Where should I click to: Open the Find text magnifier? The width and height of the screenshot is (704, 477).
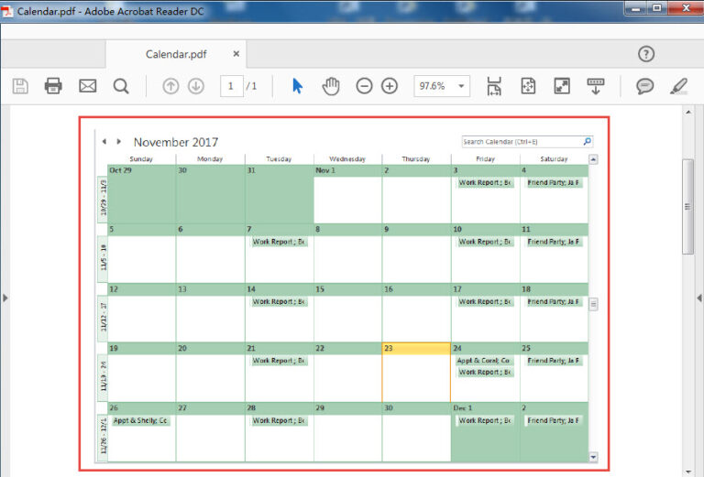[x=121, y=86]
